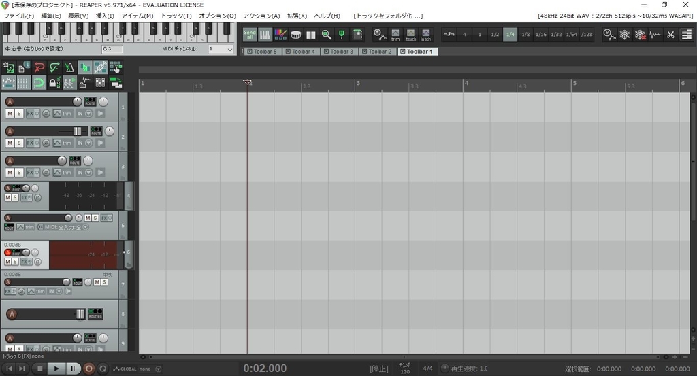Switch to the Toolbar 2 tab
The height and width of the screenshot is (376, 697).
pyautogui.click(x=377, y=52)
